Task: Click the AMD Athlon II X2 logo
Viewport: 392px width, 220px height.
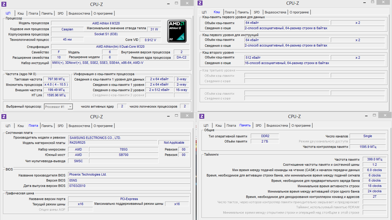Action: coord(177,31)
